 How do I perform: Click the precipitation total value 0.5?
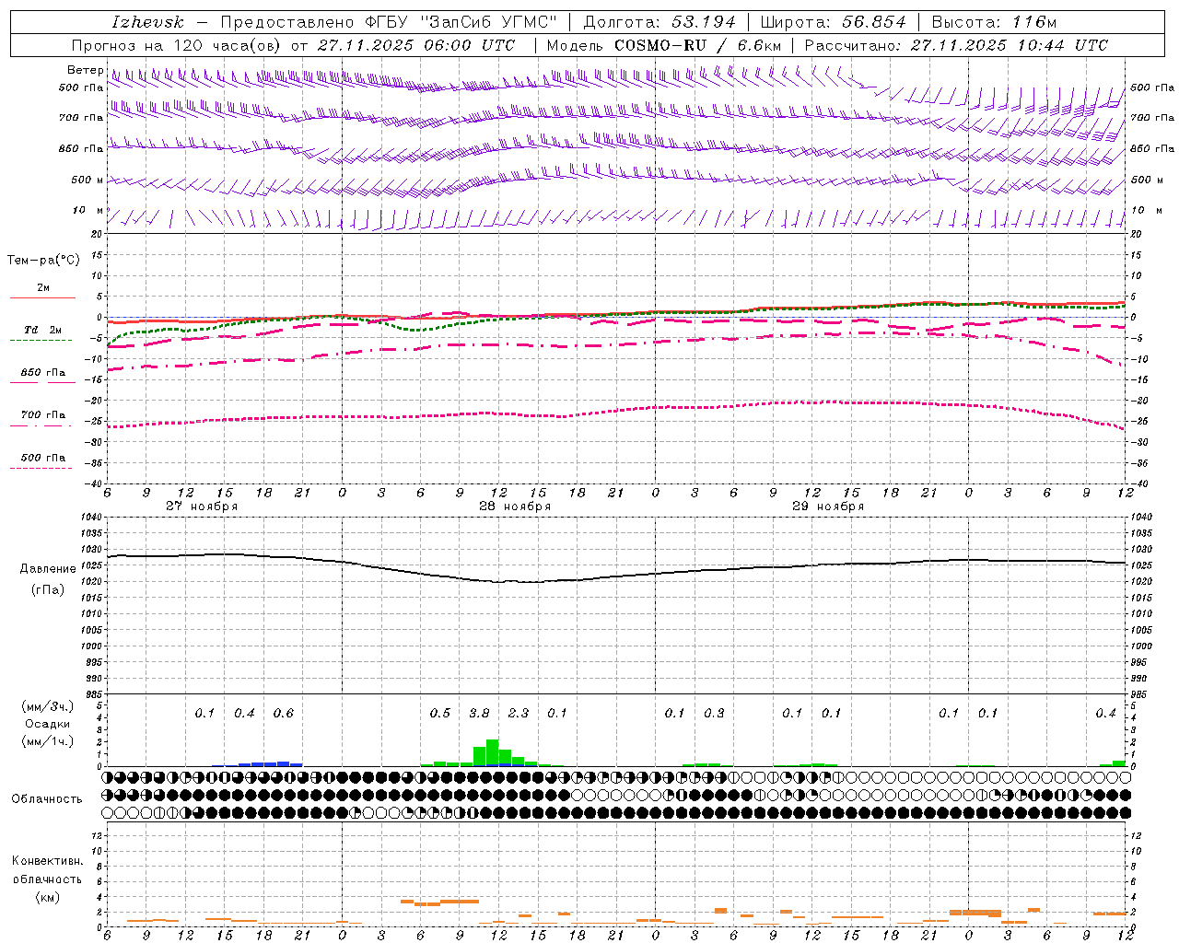440,713
